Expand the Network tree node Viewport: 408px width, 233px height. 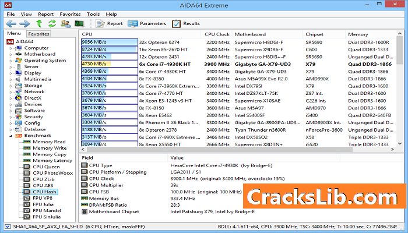[x=11, y=92]
